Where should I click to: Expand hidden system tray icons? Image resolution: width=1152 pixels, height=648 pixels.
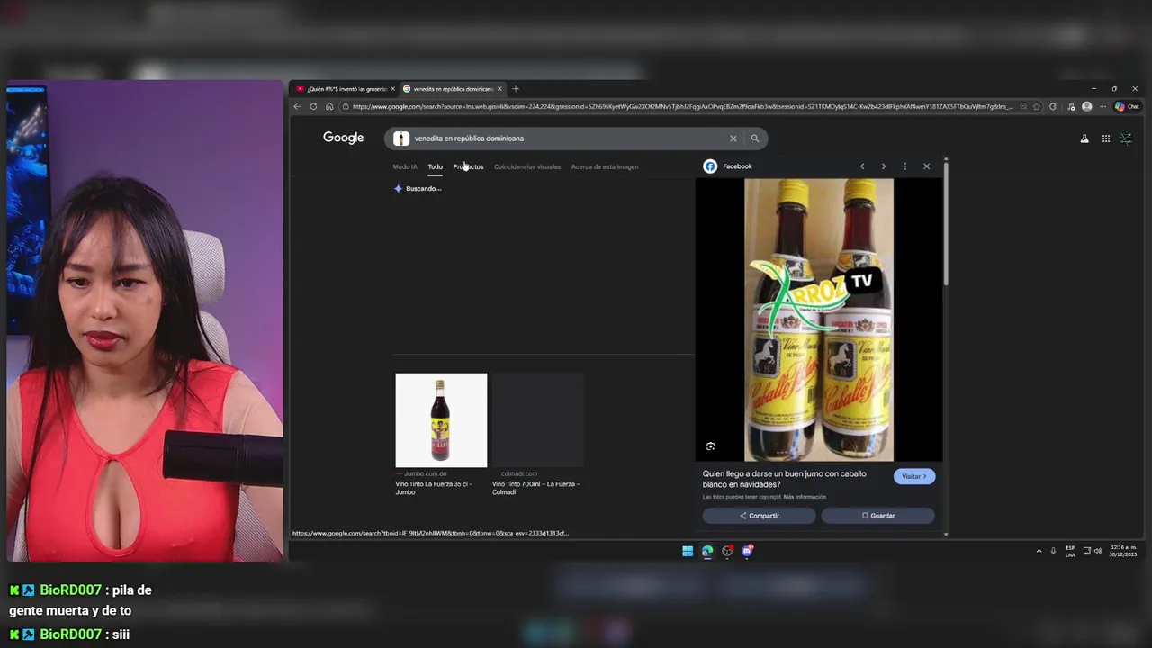[1039, 551]
